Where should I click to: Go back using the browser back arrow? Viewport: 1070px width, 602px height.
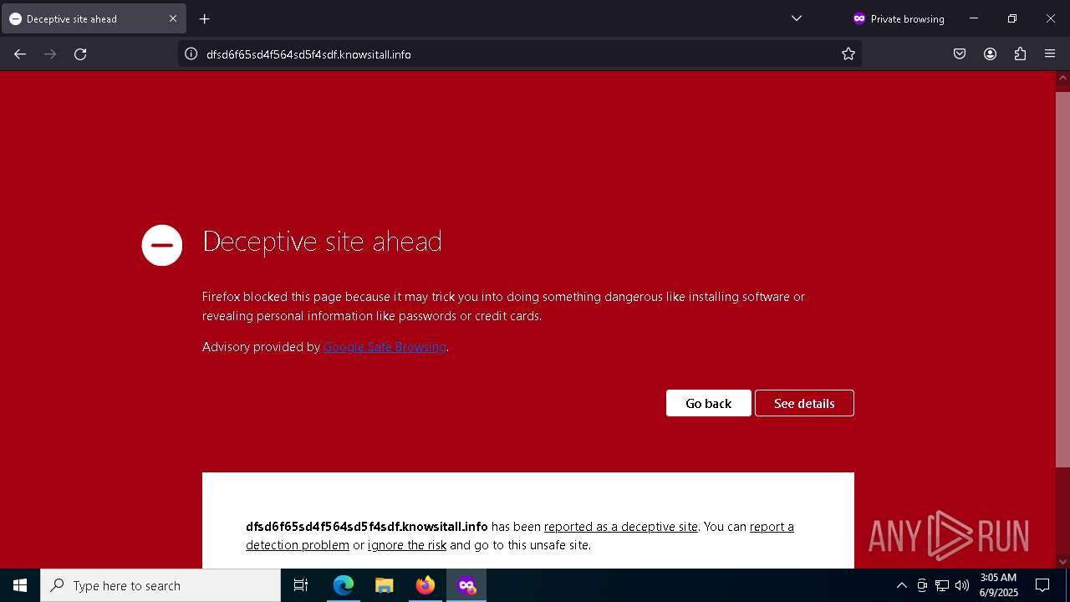(20, 54)
